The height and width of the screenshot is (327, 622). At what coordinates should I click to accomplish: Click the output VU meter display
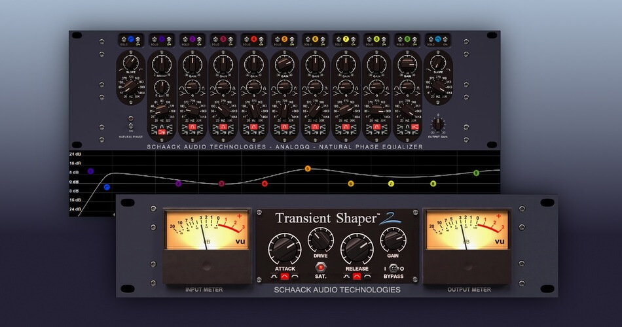pos(466,231)
